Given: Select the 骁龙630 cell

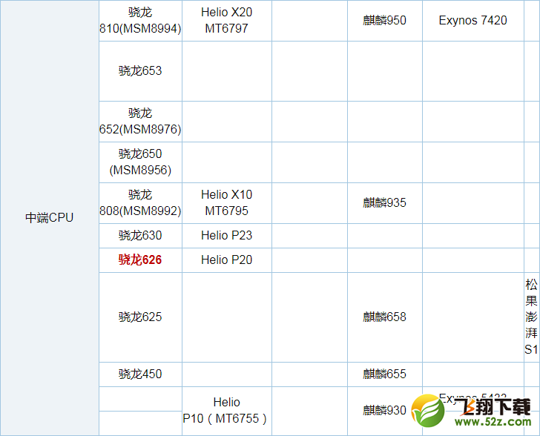Looking at the screenshot, I should tap(140, 236).
